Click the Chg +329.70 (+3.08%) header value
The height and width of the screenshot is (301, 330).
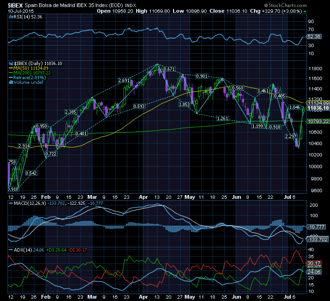tap(276, 11)
